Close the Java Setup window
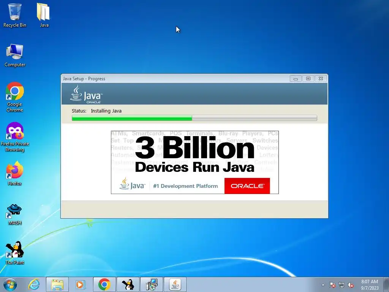This screenshot has height=292, width=389. [321, 78]
